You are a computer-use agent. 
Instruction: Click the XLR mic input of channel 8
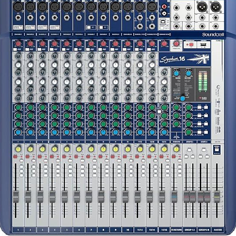click(103, 7)
